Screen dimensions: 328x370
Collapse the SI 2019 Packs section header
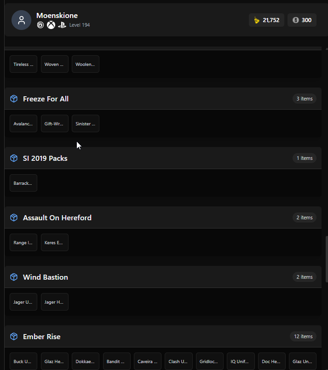tap(163, 158)
